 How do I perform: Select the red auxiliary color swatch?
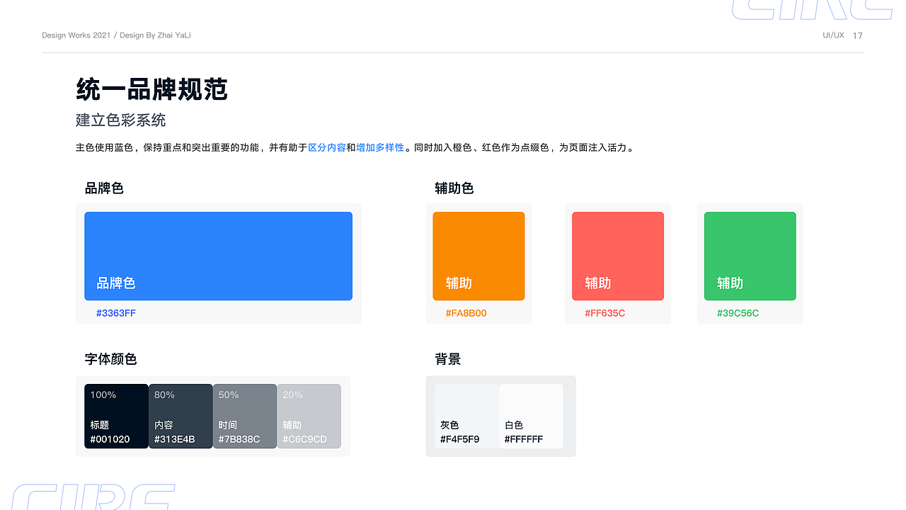click(618, 256)
